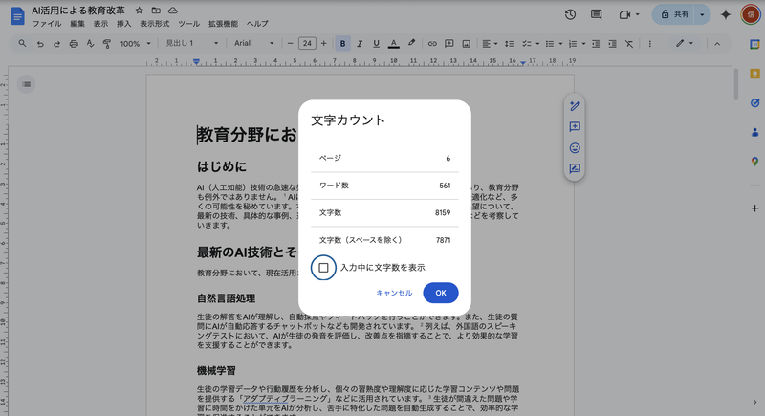Open Google Maps in side panel
The height and width of the screenshot is (416, 765).
pyautogui.click(x=754, y=161)
